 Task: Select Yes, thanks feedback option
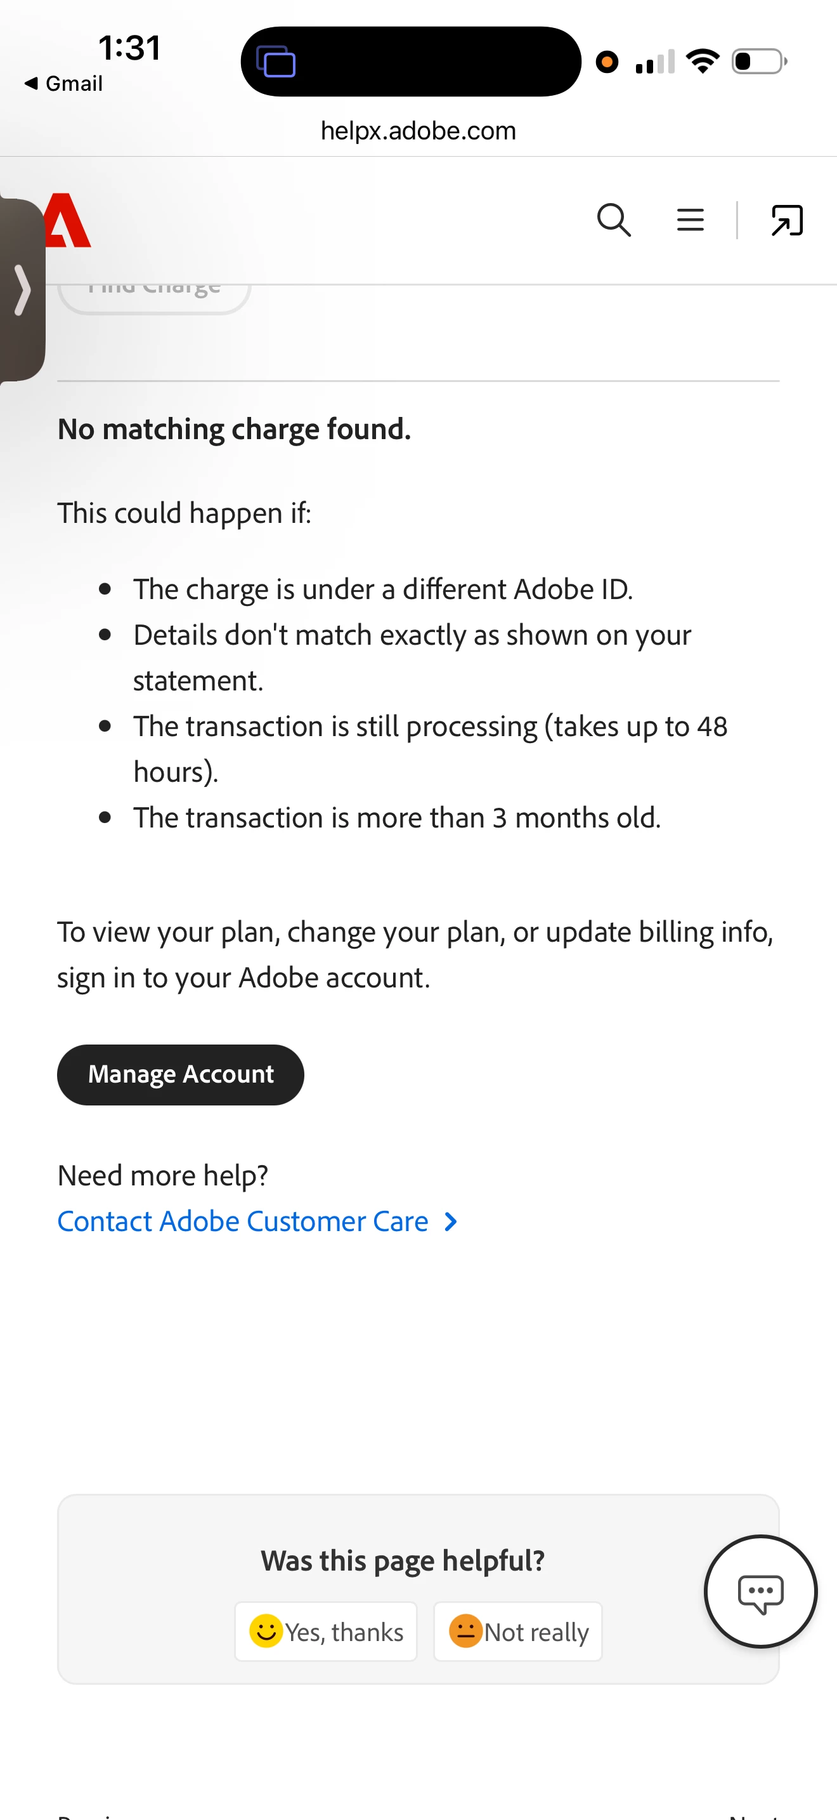[x=325, y=1632]
